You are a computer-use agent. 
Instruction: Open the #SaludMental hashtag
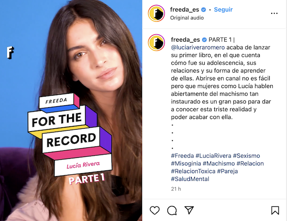click(190, 179)
